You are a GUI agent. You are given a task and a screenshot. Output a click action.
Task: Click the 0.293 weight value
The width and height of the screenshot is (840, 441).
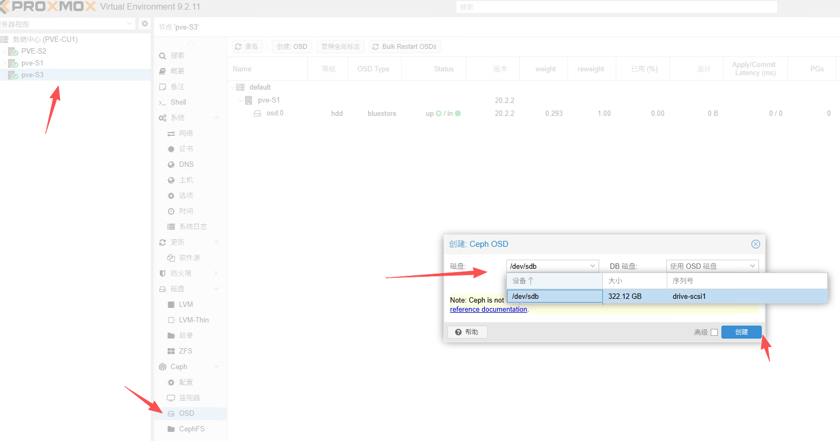click(554, 114)
